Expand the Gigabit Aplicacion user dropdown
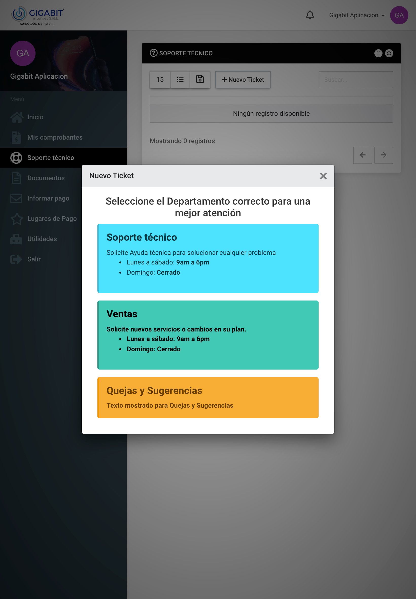This screenshot has height=599, width=416. 357,15
